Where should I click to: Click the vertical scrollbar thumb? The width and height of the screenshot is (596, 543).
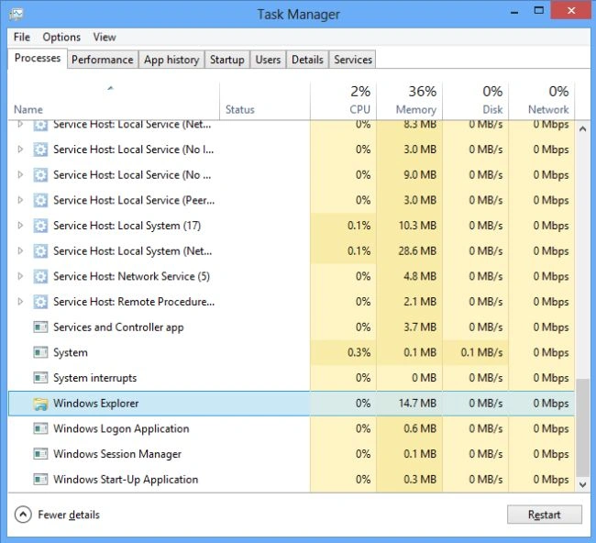pos(582,427)
